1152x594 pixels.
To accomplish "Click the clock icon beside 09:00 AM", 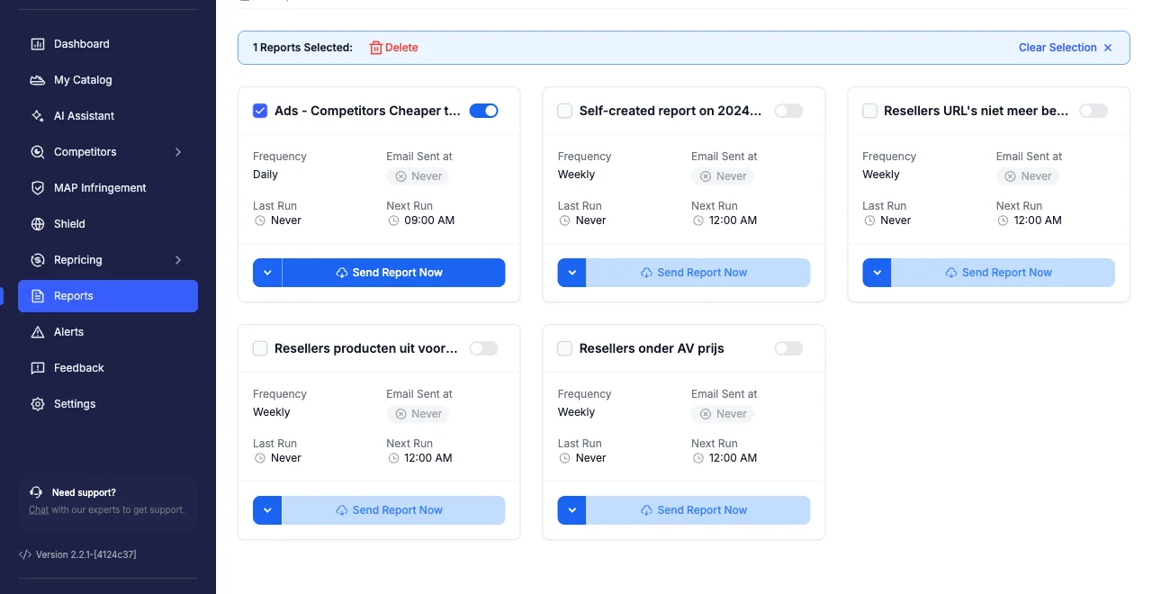I will tap(393, 220).
